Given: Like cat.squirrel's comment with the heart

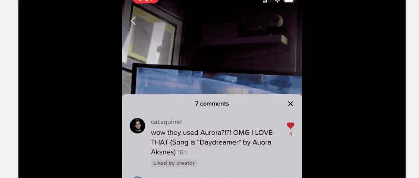Looking at the screenshot, I should coord(290,126).
